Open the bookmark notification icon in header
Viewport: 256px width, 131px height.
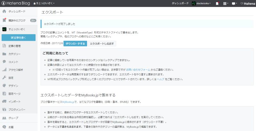pos(217,4)
